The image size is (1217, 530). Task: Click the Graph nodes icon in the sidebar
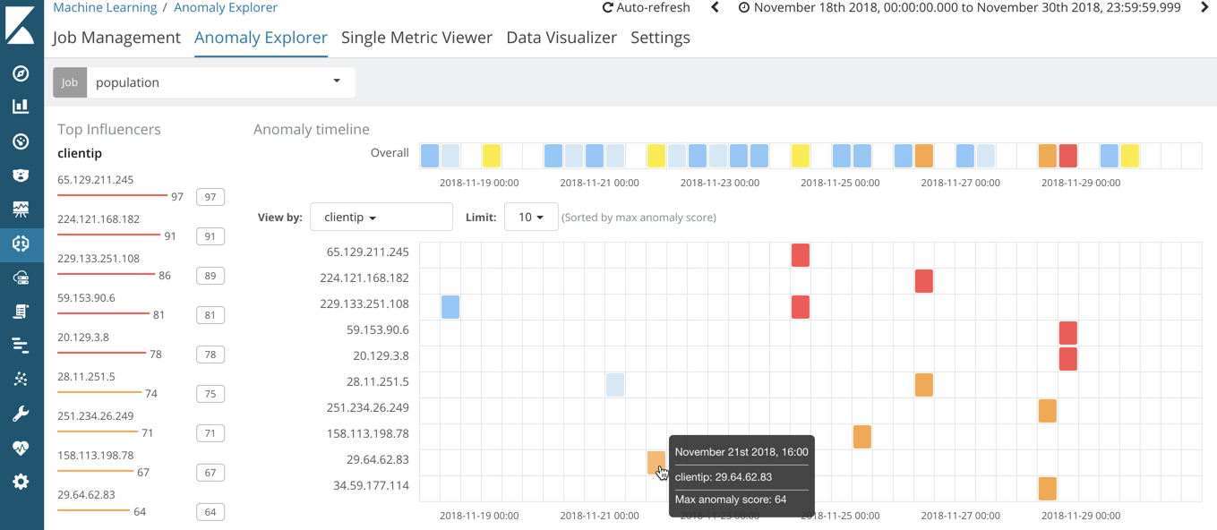(x=21, y=380)
